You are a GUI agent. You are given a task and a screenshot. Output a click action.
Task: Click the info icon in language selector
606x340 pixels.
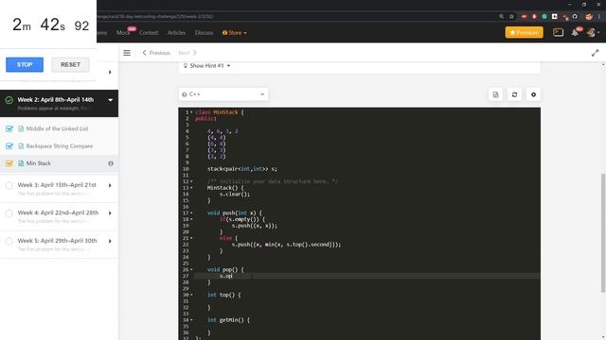[185, 94]
